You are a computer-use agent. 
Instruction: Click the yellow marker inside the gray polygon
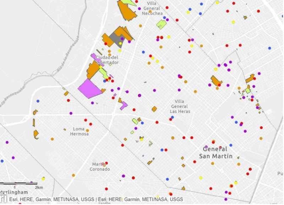[120, 43]
